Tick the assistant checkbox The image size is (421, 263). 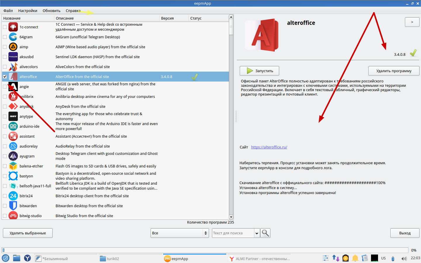coord(5,136)
